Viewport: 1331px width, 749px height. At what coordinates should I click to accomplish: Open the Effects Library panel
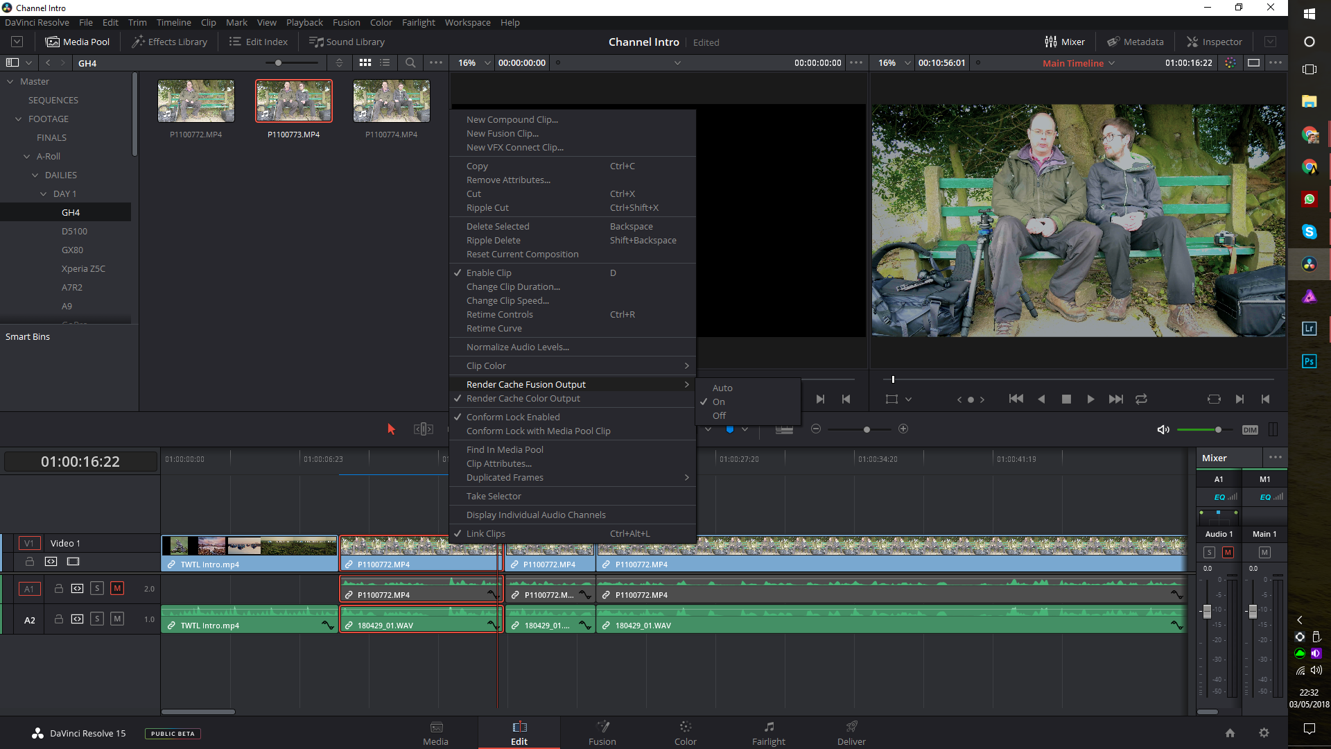coord(170,42)
